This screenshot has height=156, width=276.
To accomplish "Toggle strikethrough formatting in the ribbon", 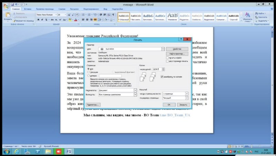I will coord(52,20).
